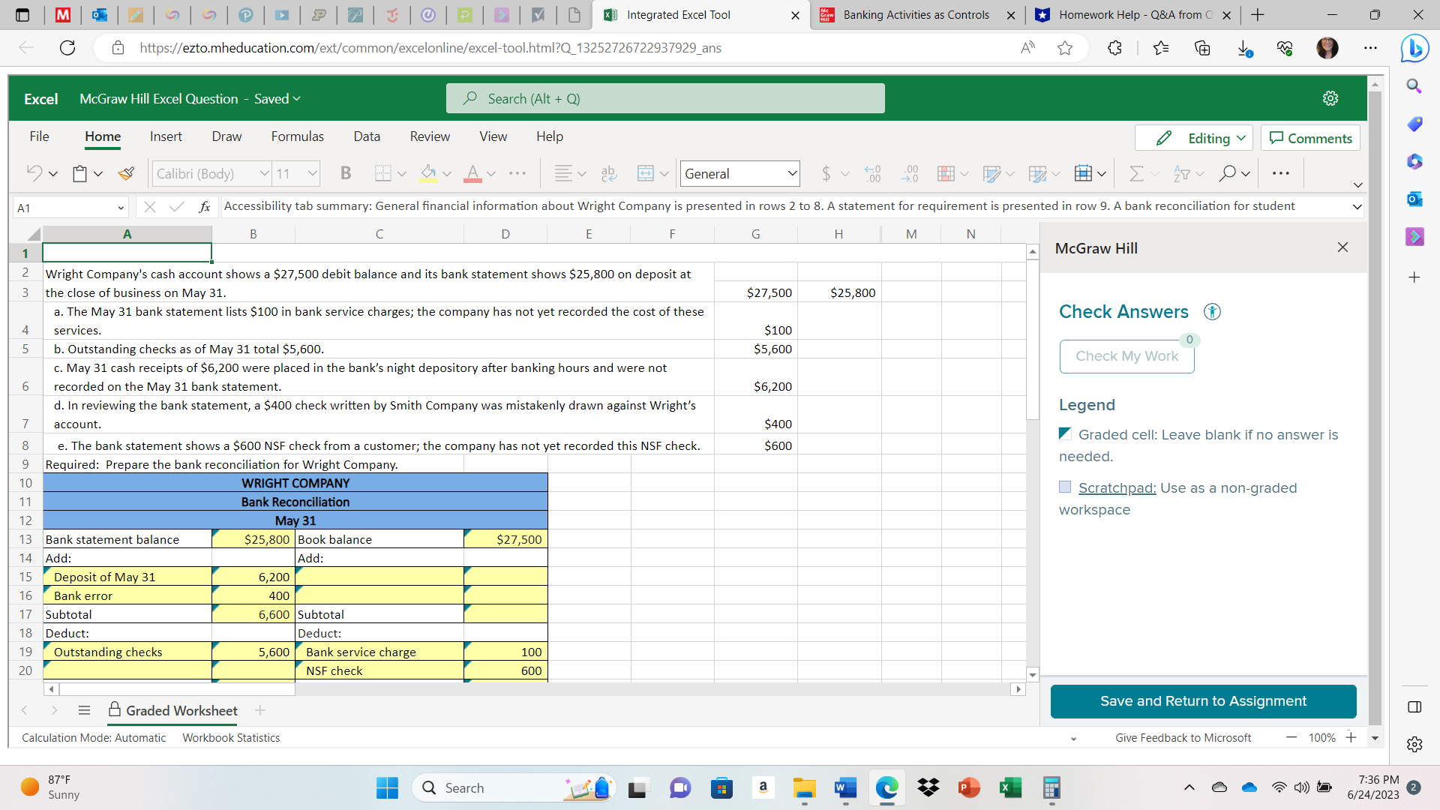The width and height of the screenshot is (1440, 810).
Task: Click the Insert Function fx icon
Action: click(205, 207)
